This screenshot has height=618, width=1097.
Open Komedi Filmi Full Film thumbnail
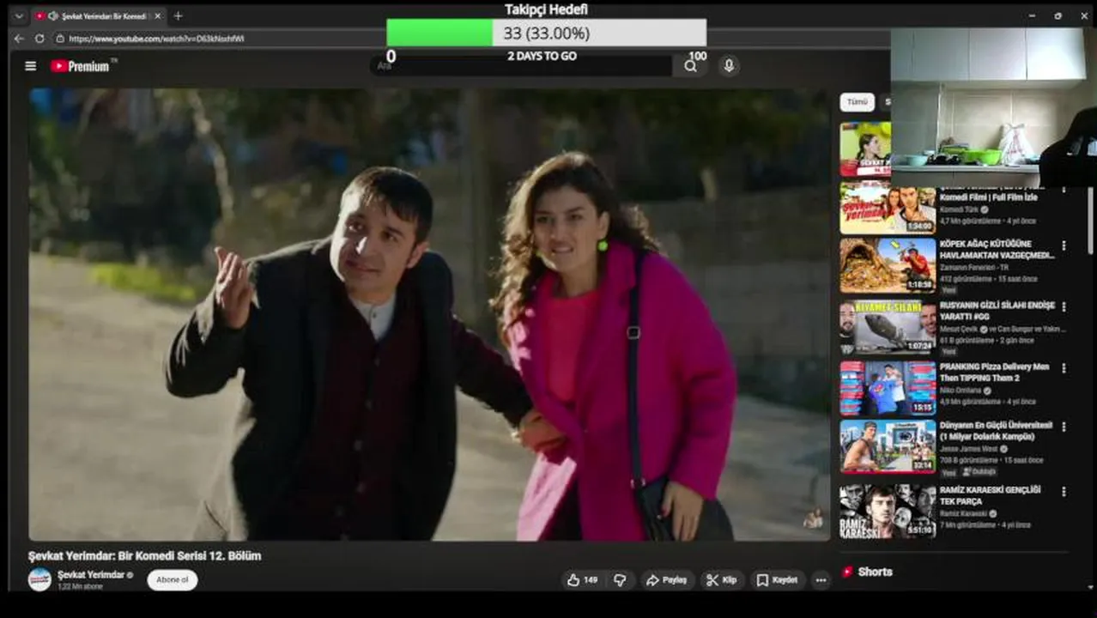click(x=888, y=207)
